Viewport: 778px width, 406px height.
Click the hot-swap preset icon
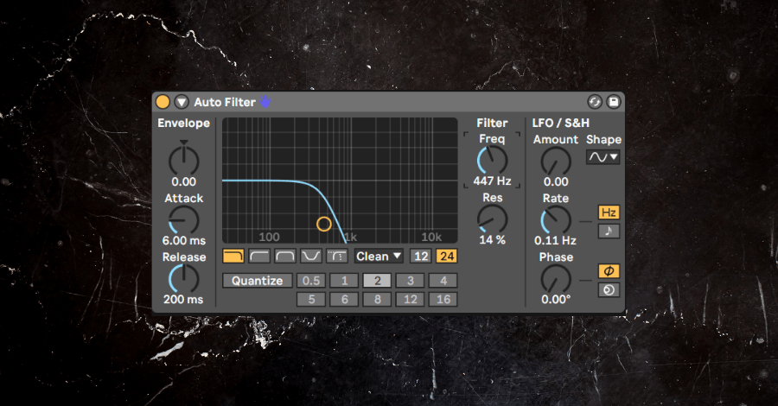coord(595,102)
